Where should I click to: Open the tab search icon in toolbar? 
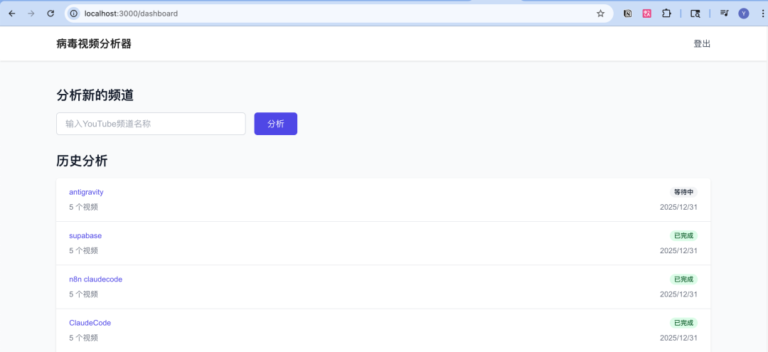[695, 14]
